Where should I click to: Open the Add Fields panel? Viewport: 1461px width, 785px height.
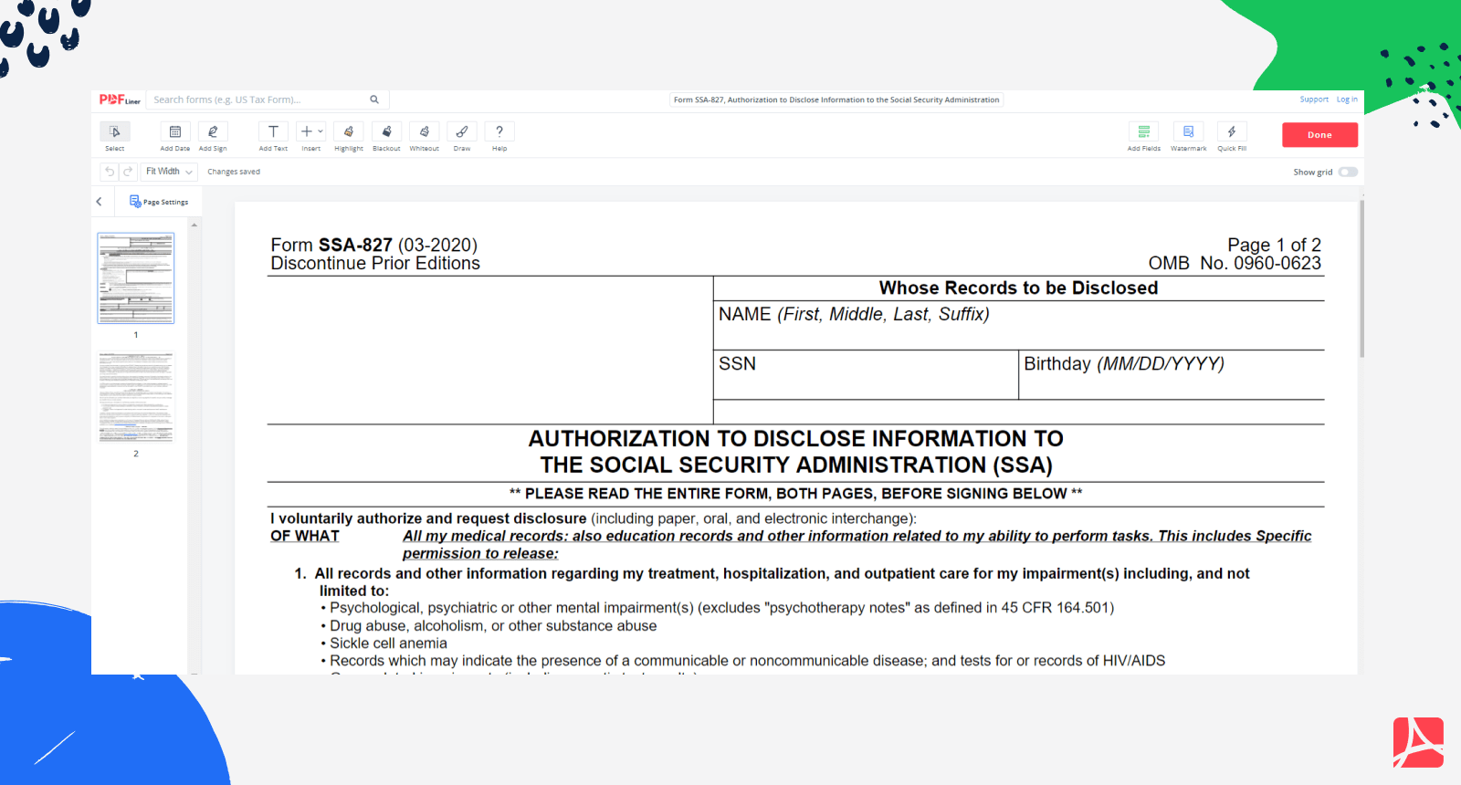[x=1143, y=132]
